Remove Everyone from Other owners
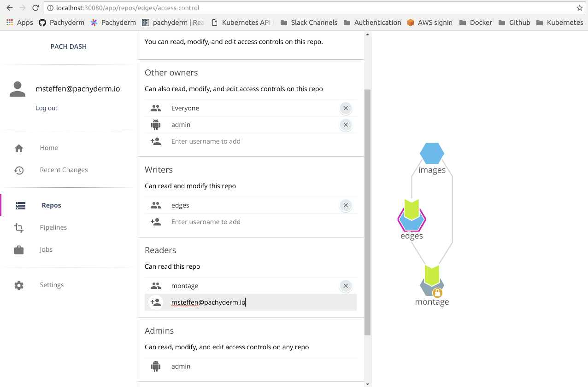The width and height of the screenshot is (588, 387). coord(346,108)
